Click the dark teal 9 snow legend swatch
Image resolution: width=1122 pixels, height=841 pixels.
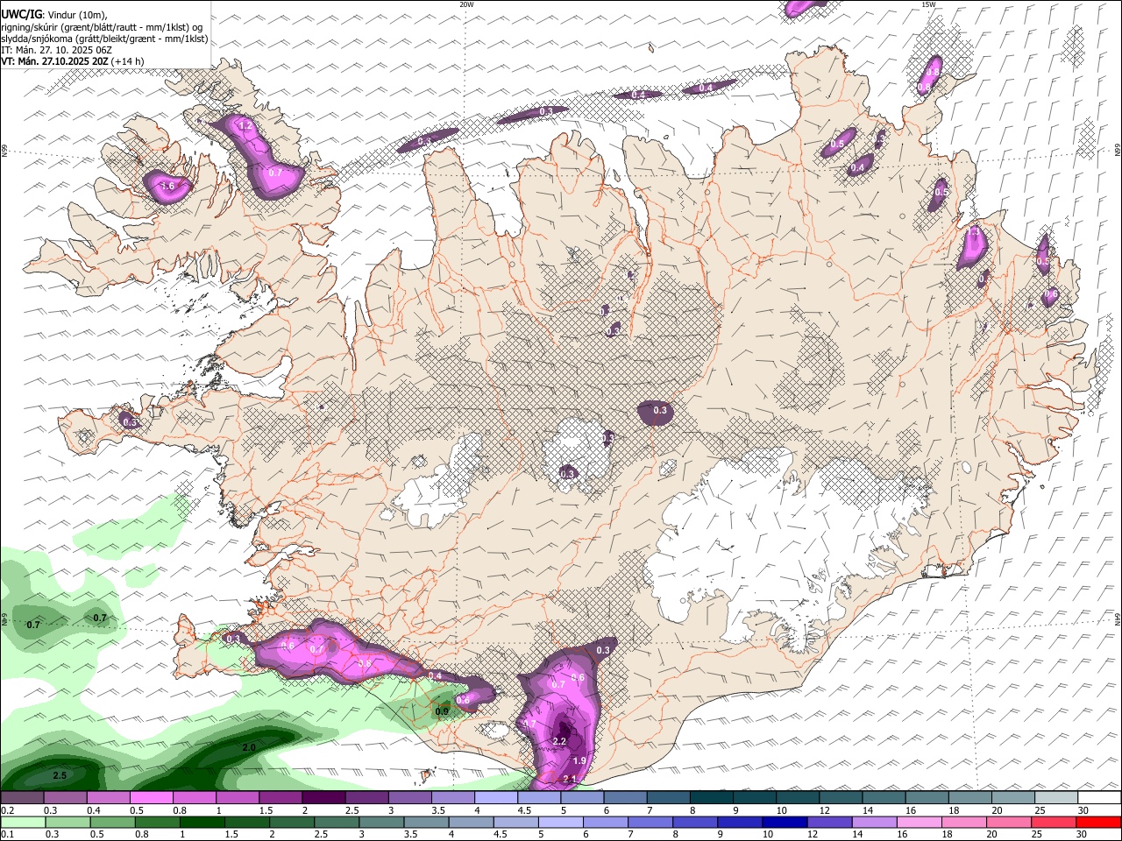[x=754, y=798]
